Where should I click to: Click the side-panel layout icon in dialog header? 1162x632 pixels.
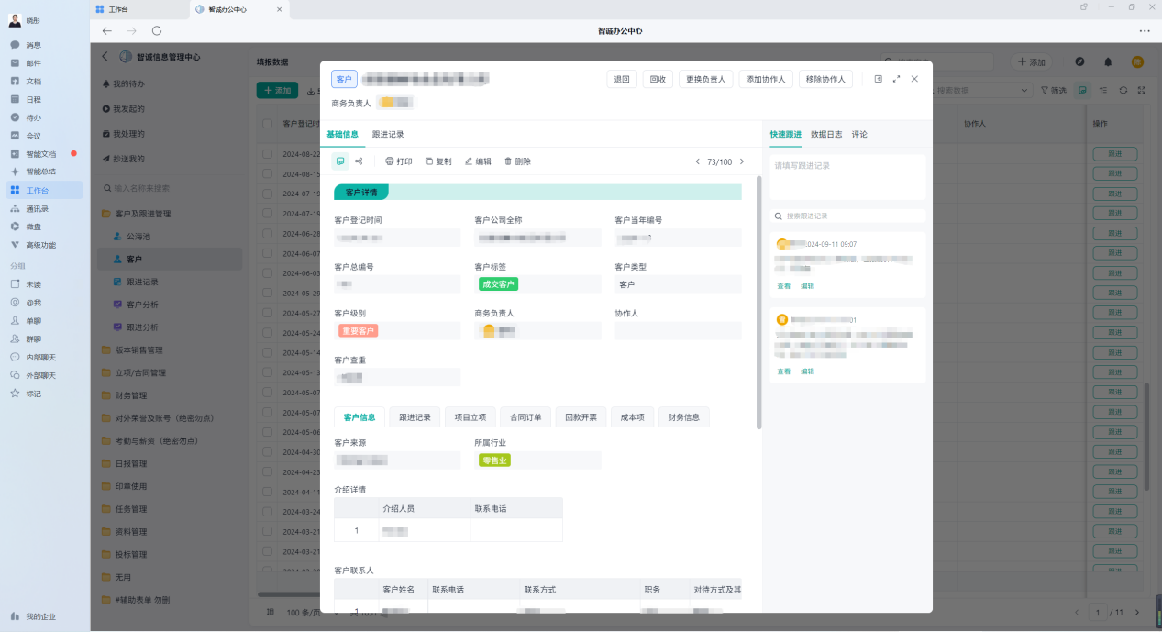coord(878,79)
